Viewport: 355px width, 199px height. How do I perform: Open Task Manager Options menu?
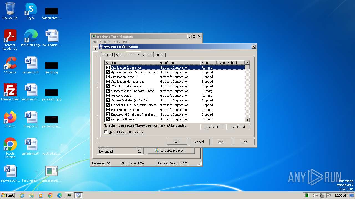105,42
